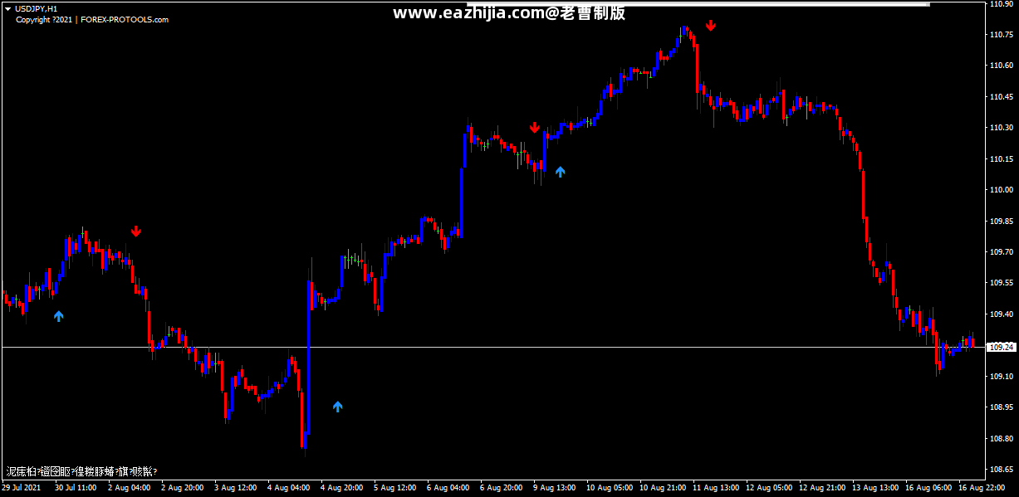
Task: Click the 109.40 price scale label
Action: click(x=1002, y=314)
